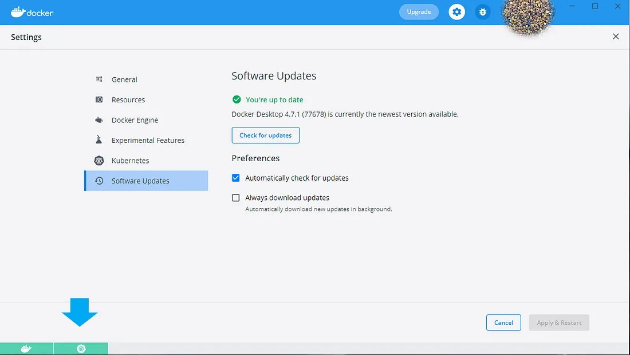This screenshot has width=630, height=355.
Task: Open the General settings section
Action: 146,79
